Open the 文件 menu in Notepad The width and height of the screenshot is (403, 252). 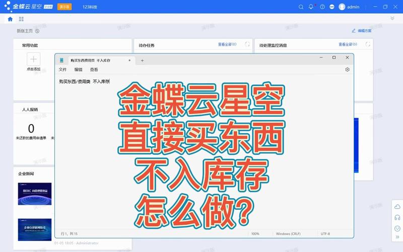pyautogui.click(x=62, y=70)
